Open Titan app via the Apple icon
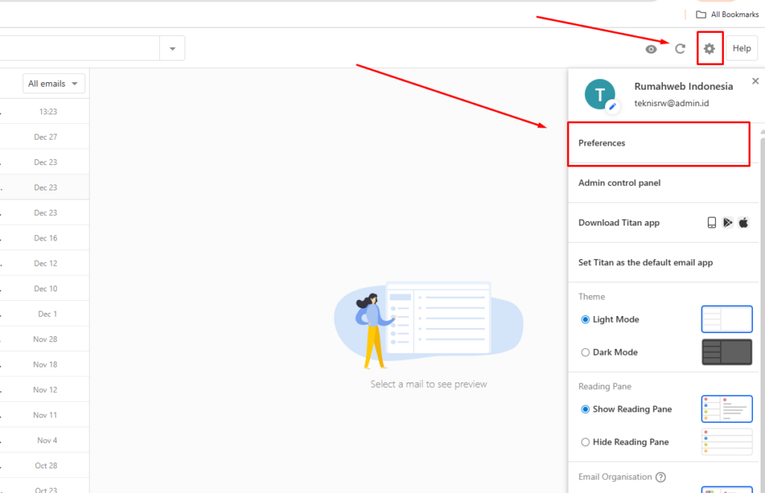This screenshot has height=493, width=765. point(743,222)
